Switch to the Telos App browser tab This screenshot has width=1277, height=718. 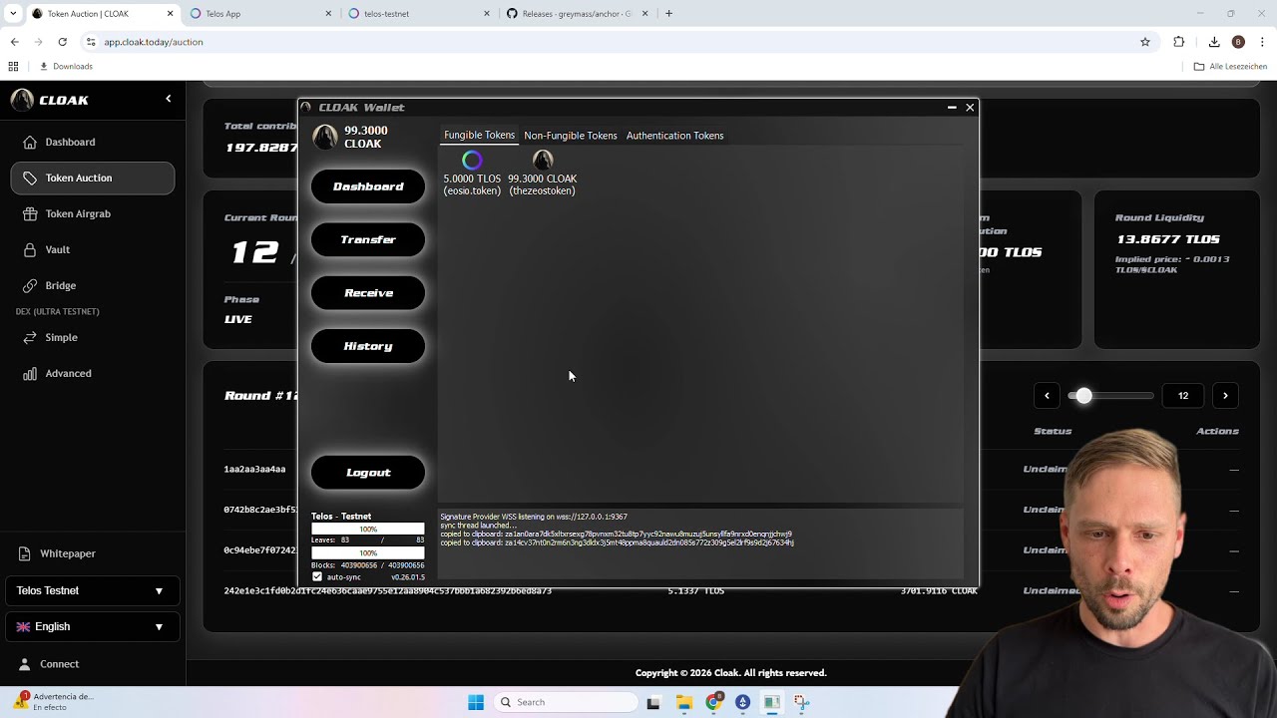tap(259, 14)
